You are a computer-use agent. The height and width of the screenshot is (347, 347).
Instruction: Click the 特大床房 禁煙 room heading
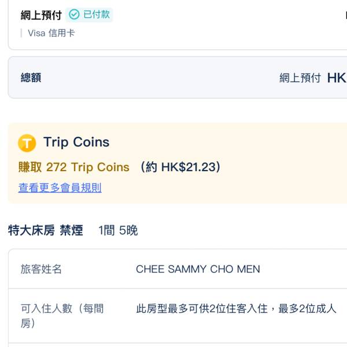click(45, 231)
